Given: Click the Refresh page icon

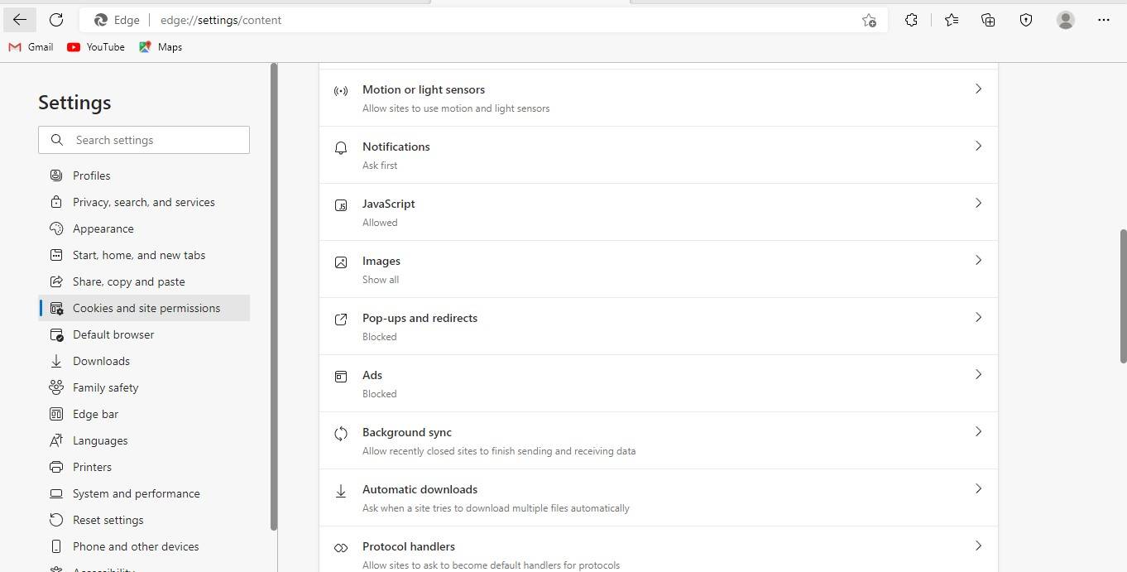Looking at the screenshot, I should click(56, 20).
